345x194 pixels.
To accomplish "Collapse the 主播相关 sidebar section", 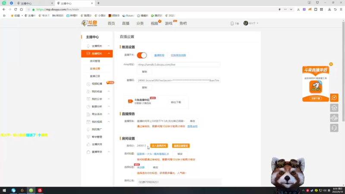I will pyautogui.click(x=109, y=46).
